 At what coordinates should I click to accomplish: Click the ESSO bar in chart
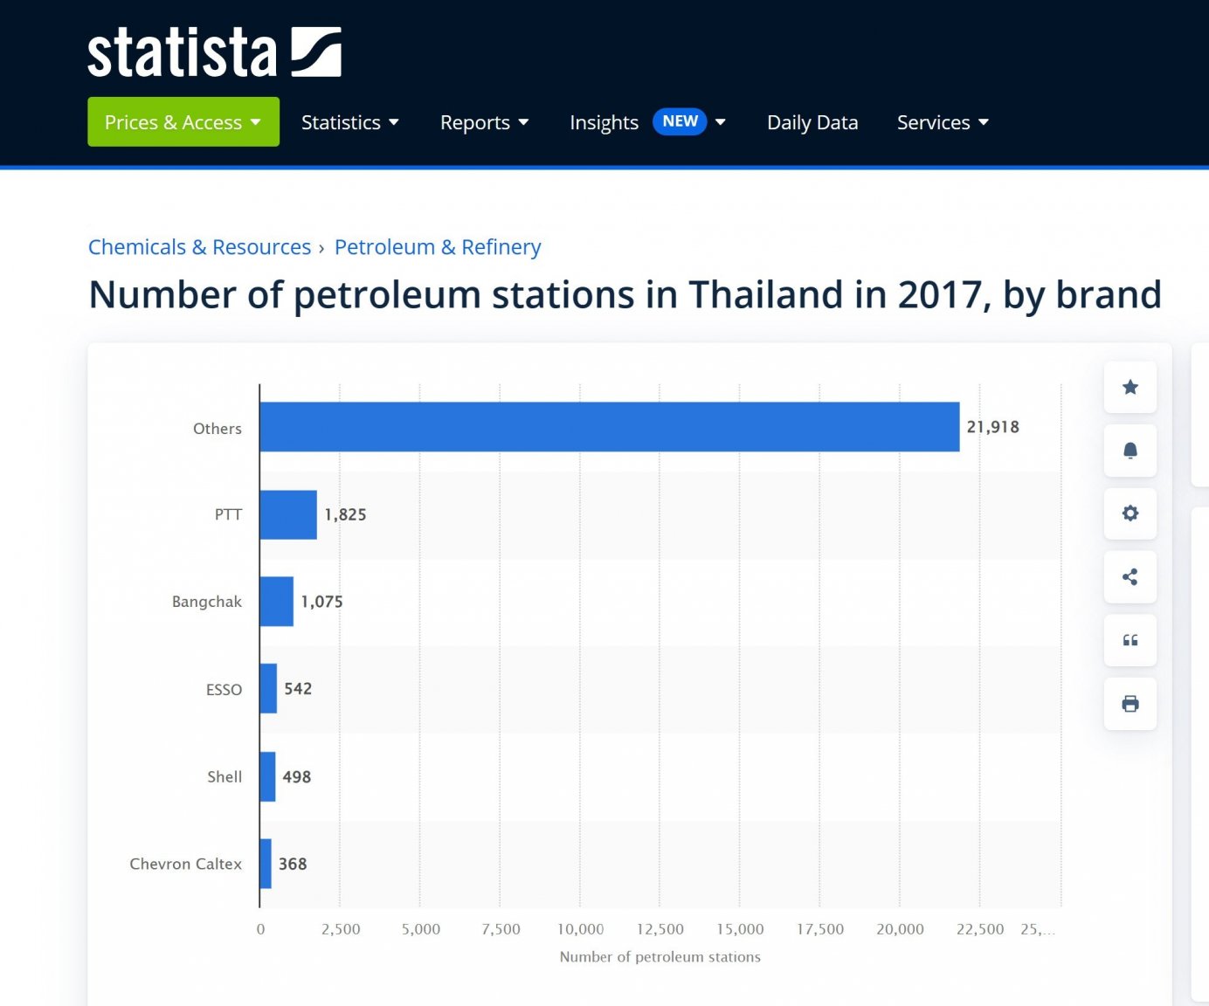(268, 689)
